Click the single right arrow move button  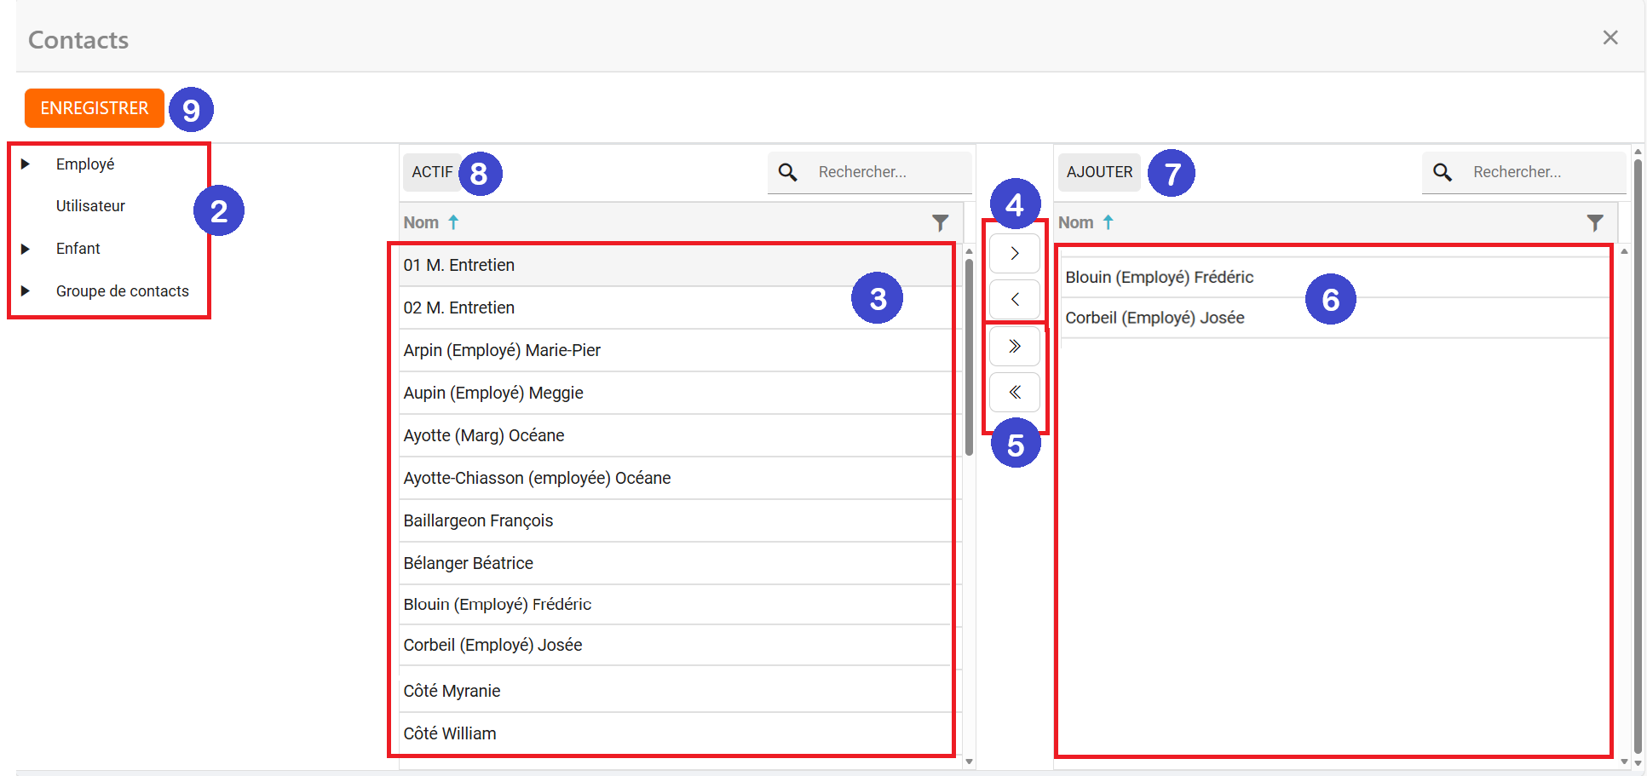[x=1014, y=254]
